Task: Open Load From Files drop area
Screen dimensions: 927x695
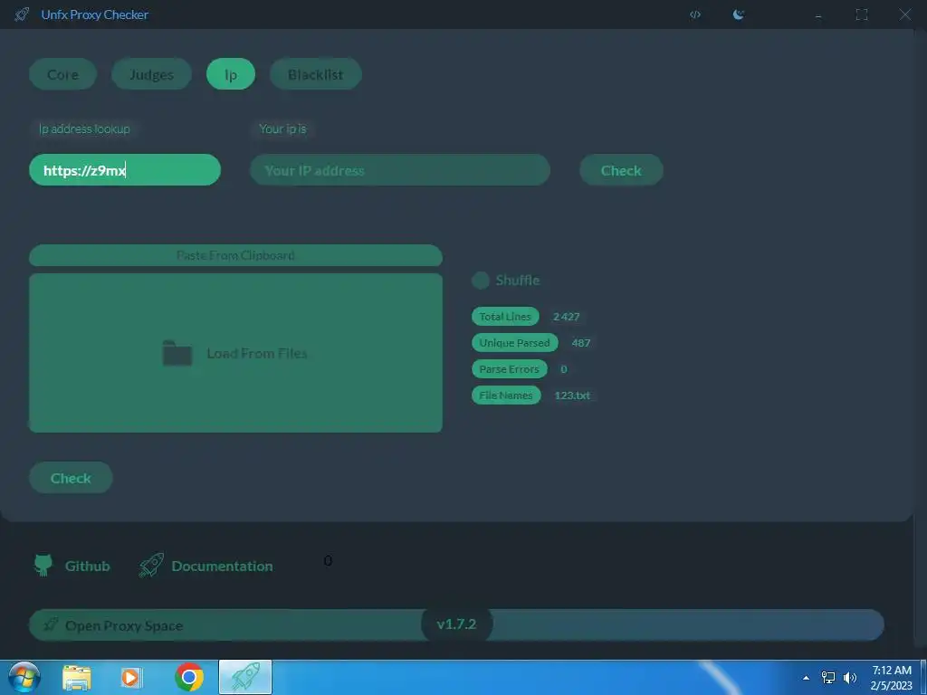Action: click(235, 353)
